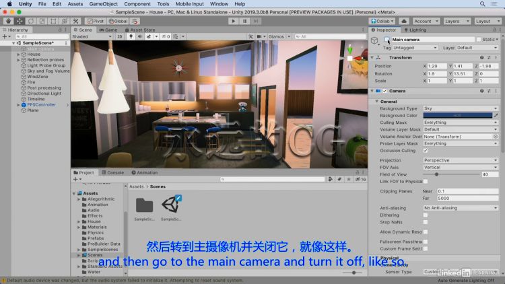Viewport: 505px width, 284px height.
Task: Click the Background Color swatch
Action: (x=457, y=115)
